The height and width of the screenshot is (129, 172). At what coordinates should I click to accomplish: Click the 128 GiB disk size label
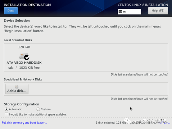pyautogui.click(x=24, y=47)
